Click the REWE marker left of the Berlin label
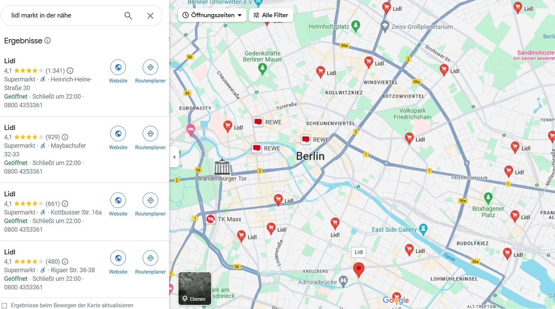Screen dimensions: 555x309 [x=257, y=148]
